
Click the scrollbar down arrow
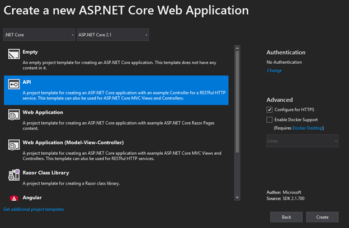237,197
